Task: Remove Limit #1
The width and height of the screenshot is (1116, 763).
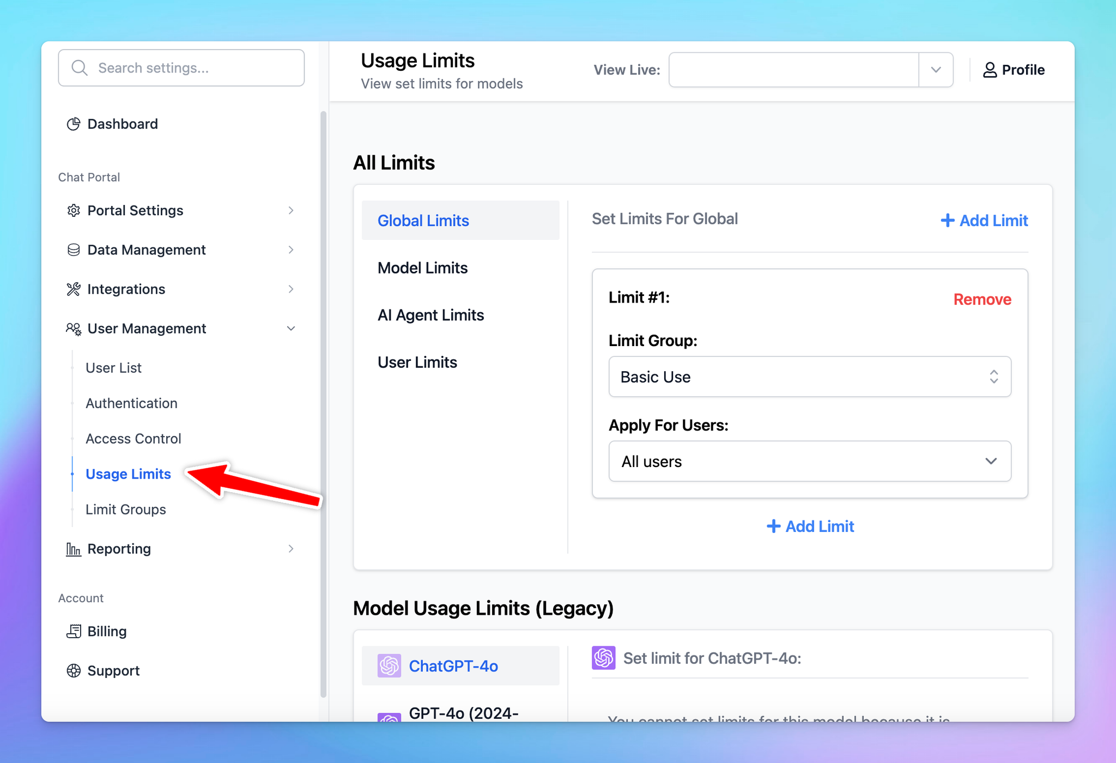Action: click(982, 299)
